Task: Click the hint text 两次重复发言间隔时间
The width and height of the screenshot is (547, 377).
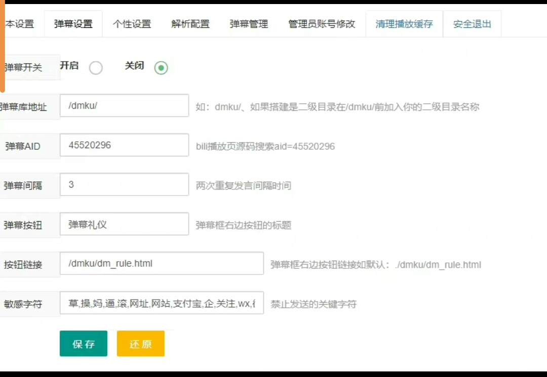Action: 244,186
